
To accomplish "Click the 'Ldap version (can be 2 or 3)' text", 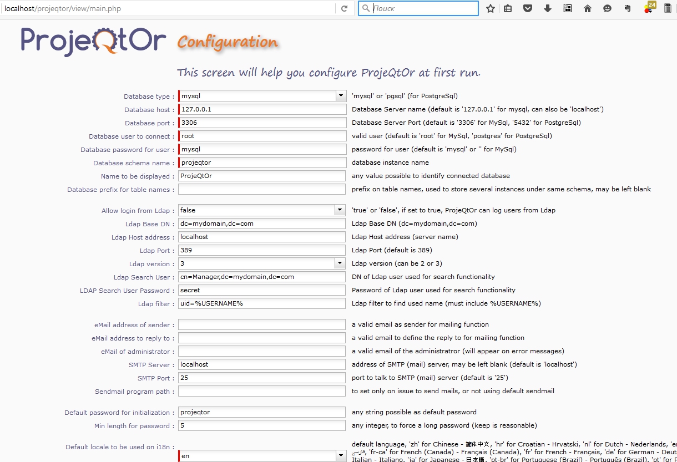I will (x=397, y=263).
